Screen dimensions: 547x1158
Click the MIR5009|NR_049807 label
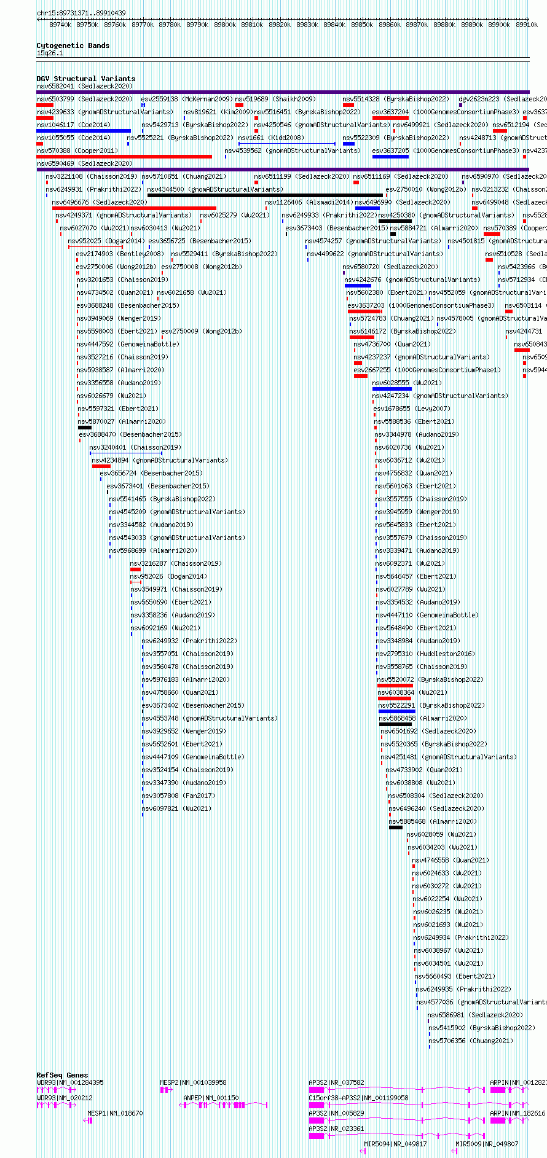coord(487,1144)
